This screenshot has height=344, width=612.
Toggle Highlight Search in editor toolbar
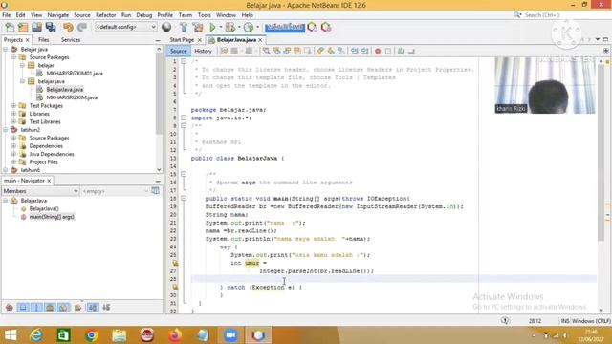(x=297, y=51)
